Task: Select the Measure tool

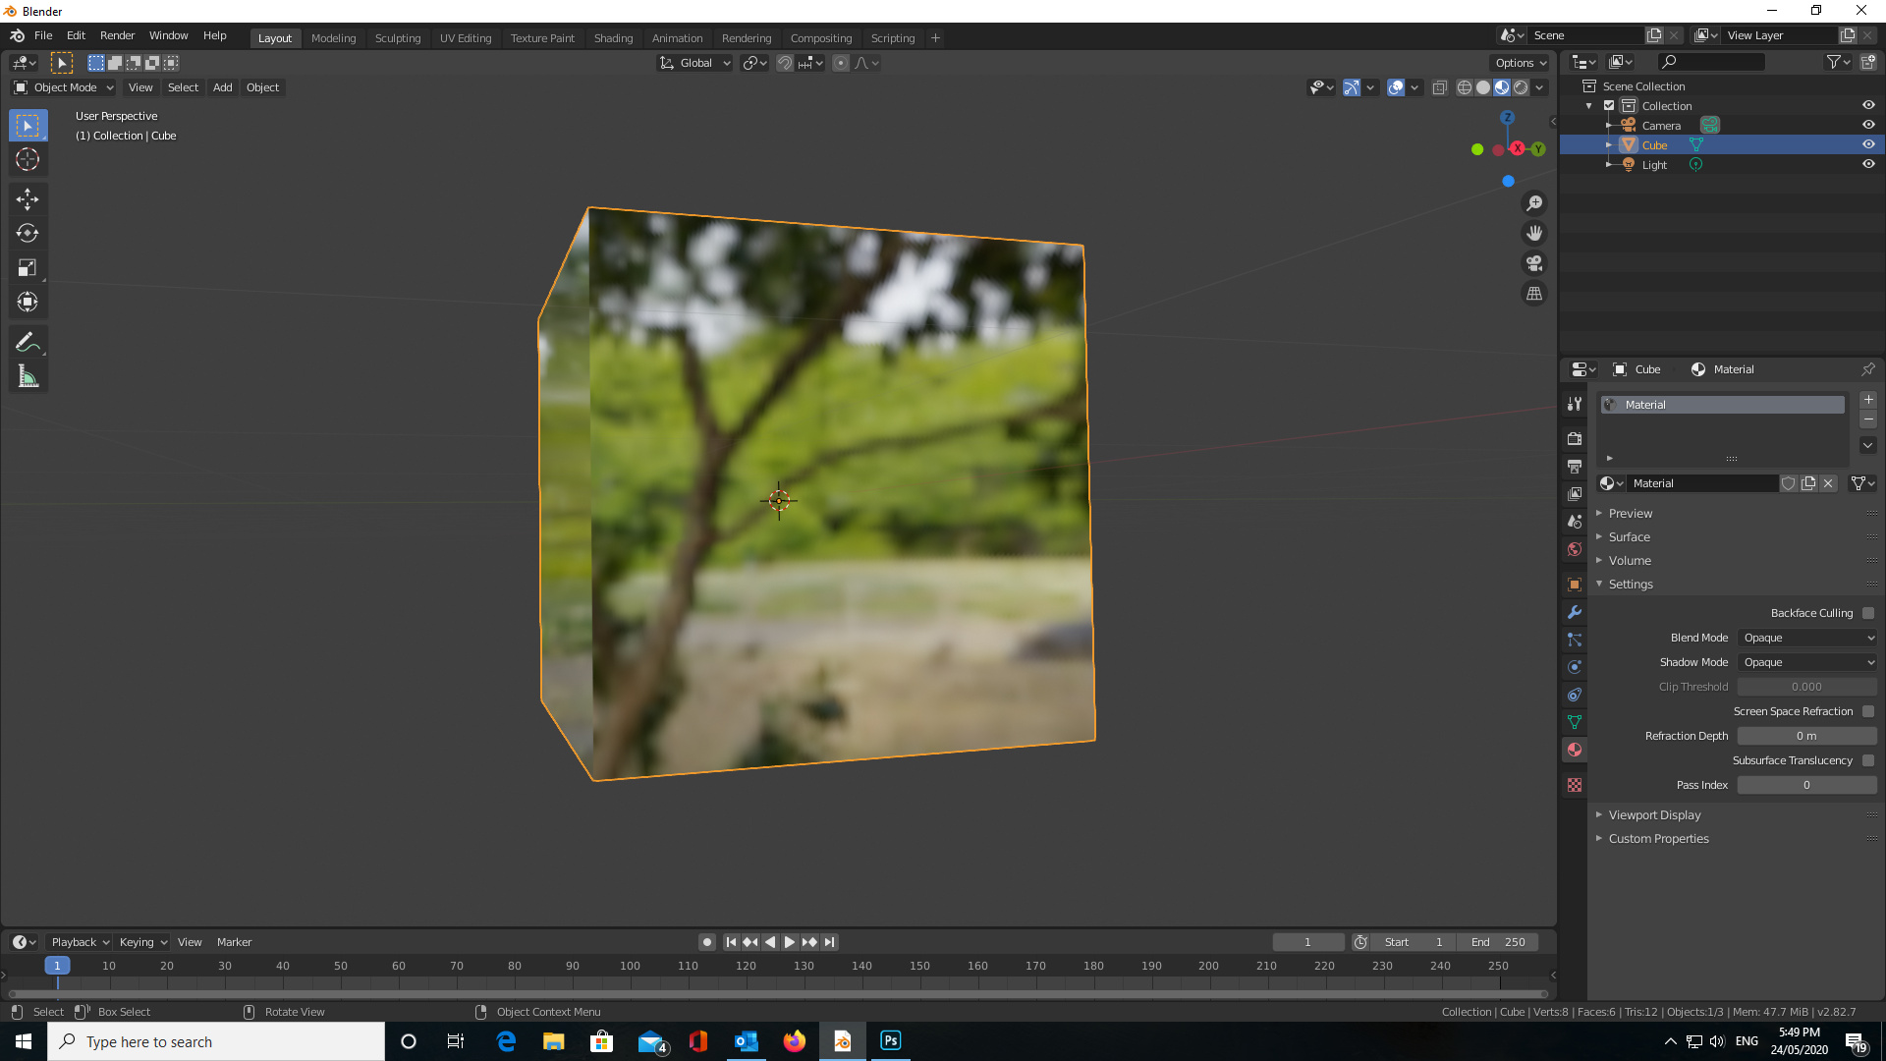Action: (28, 376)
